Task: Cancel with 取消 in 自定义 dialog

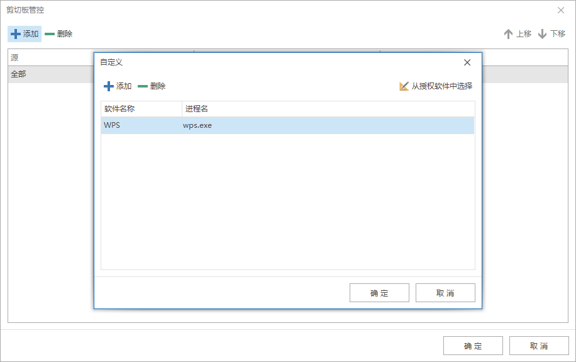Action: point(445,293)
